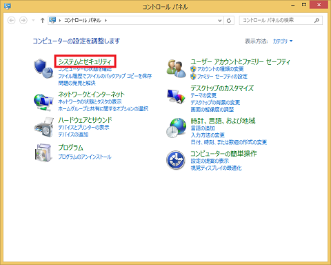The width and height of the screenshot is (331, 265).
Task: Expand chevron before コントロール パネル breadcrumb
Action: pos(60,21)
